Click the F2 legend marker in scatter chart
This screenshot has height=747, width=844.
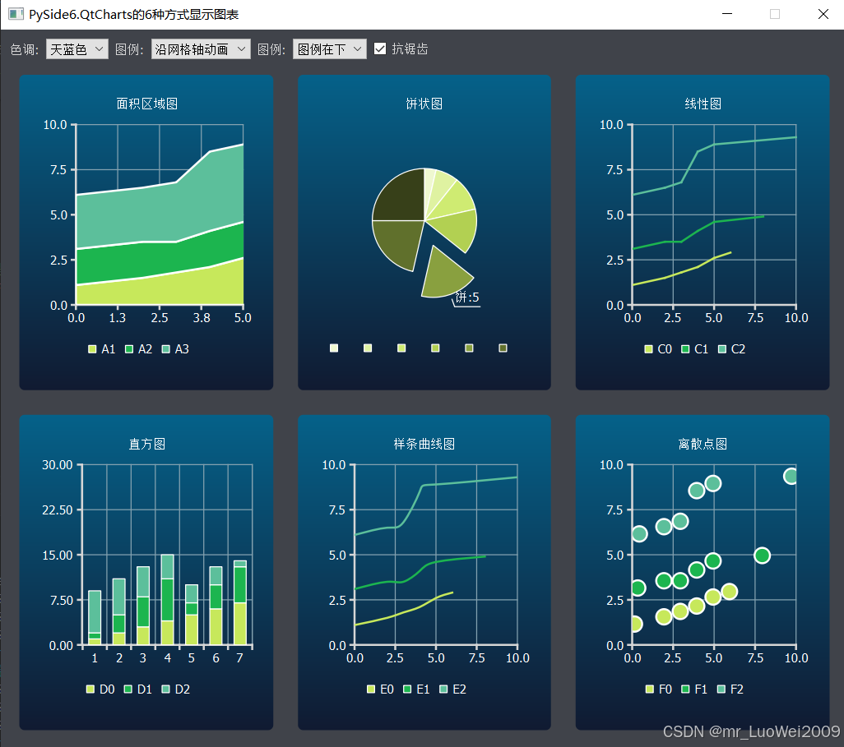coord(721,689)
